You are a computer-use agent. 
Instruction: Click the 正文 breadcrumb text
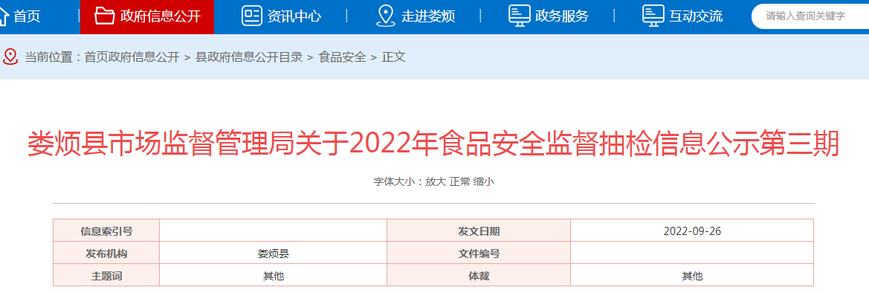click(x=393, y=57)
